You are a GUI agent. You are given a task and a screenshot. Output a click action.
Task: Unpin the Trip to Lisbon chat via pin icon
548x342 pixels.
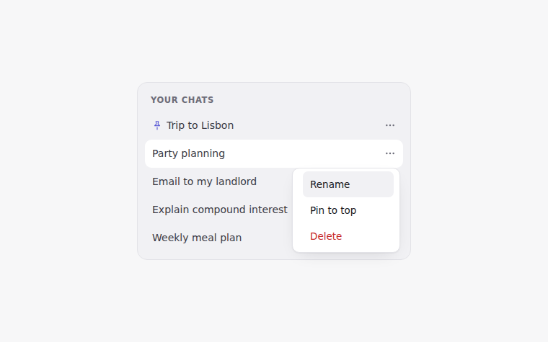[157, 125]
